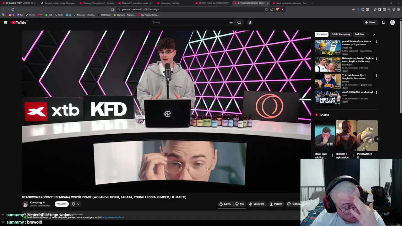Open notifications bell in YouTube header

(383, 22)
